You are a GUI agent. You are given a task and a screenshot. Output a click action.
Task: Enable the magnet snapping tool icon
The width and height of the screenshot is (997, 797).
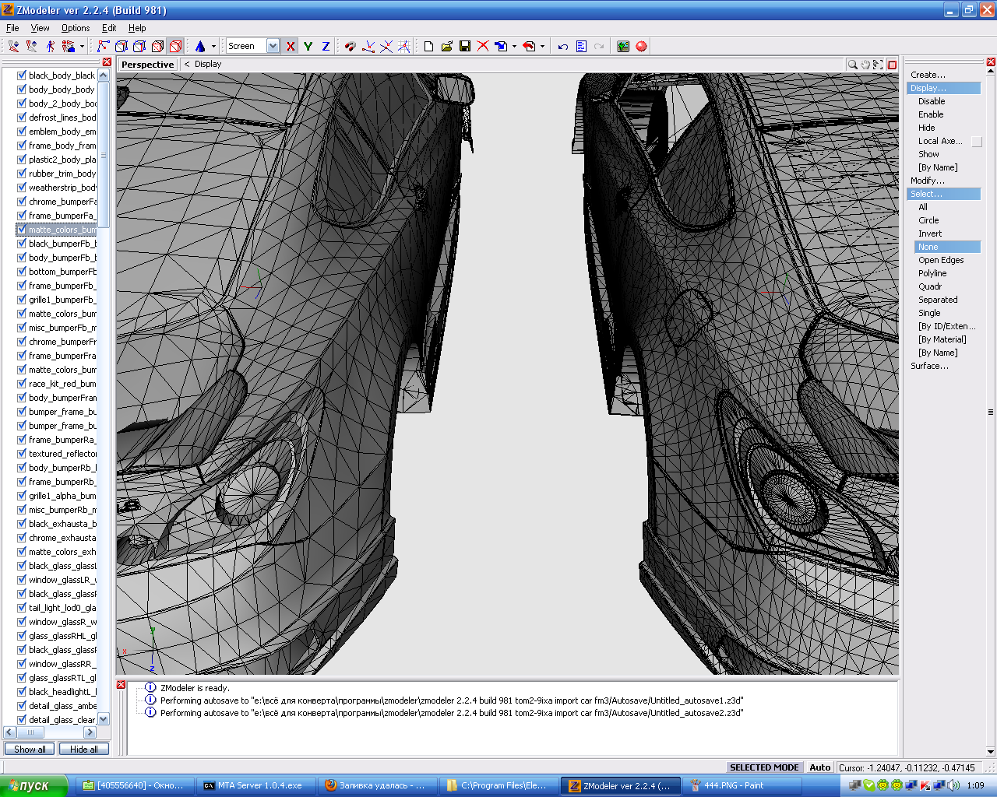pyautogui.click(x=350, y=47)
